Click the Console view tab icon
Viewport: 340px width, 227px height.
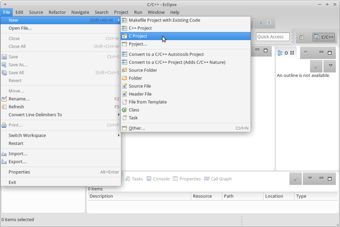pos(149,179)
